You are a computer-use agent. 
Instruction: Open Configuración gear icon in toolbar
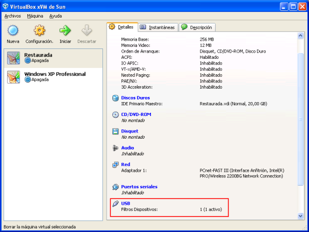click(39, 31)
